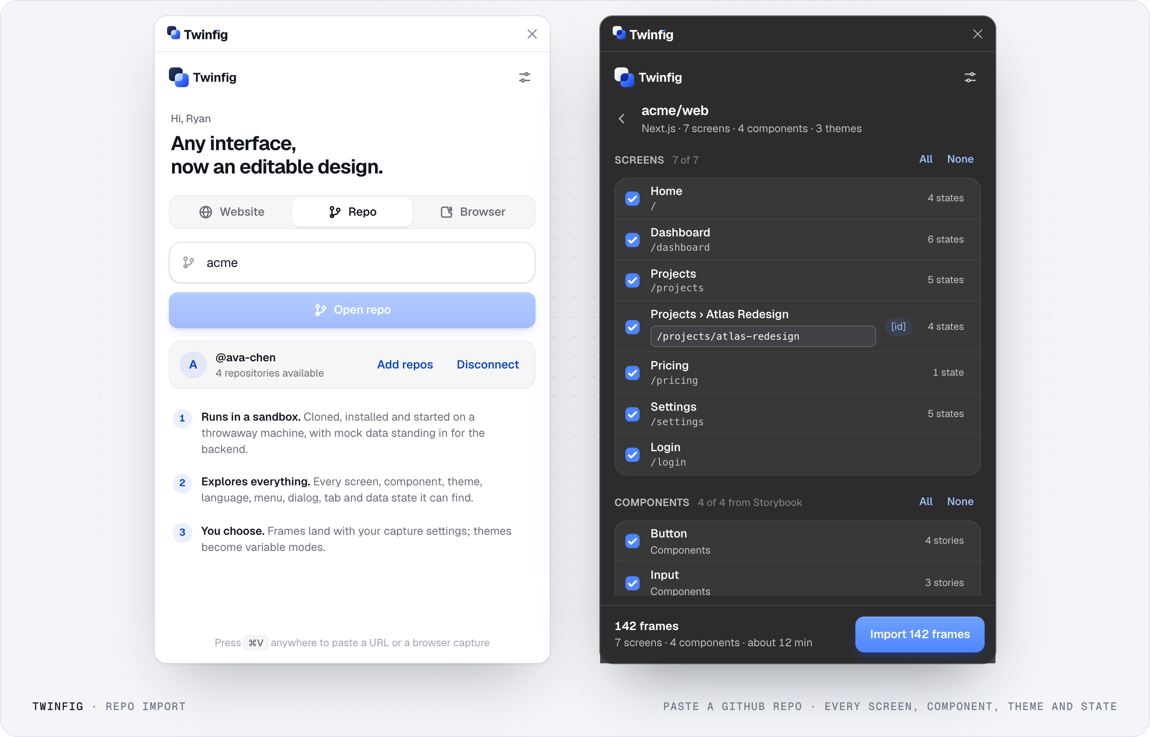Click the Twinfig logo in the dark panel header
This screenshot has width=1150, height=737.
coord(624,77)
